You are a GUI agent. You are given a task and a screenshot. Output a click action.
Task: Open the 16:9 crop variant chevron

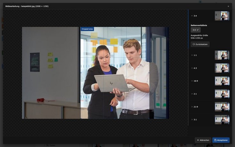click(192, 81)
